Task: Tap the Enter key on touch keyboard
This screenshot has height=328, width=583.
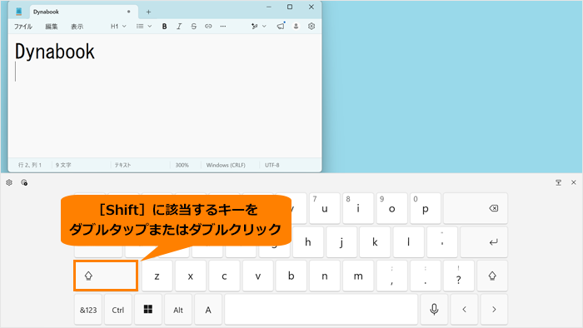Action: pyautogui.click(x=484, y=242)
